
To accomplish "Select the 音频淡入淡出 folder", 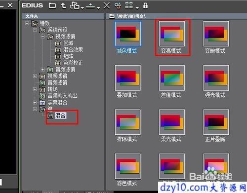I will pyautogui.click(x=62, y=96).
